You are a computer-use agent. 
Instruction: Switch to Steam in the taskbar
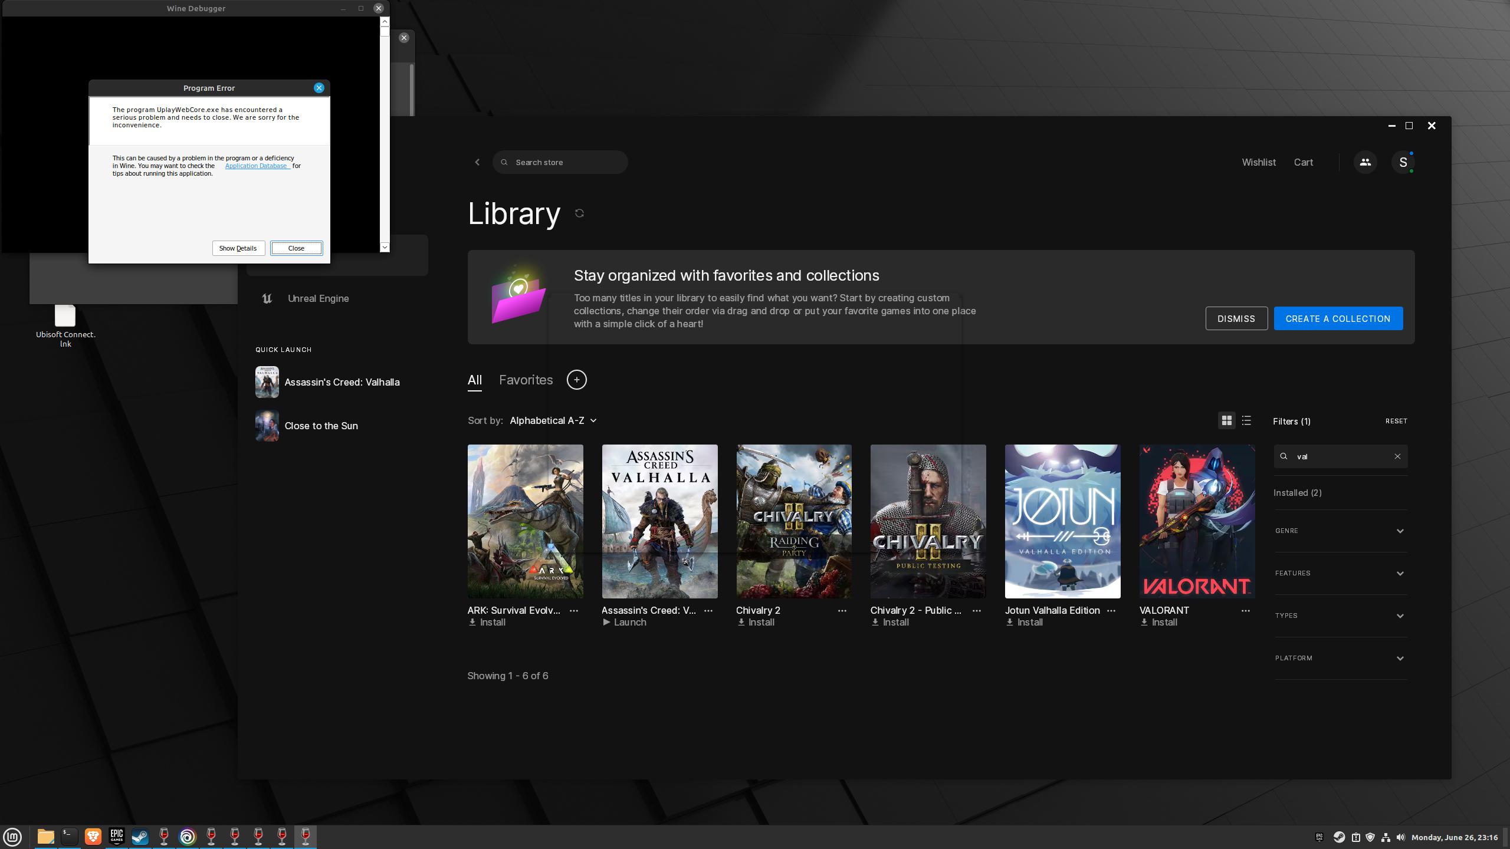[140, 837]
